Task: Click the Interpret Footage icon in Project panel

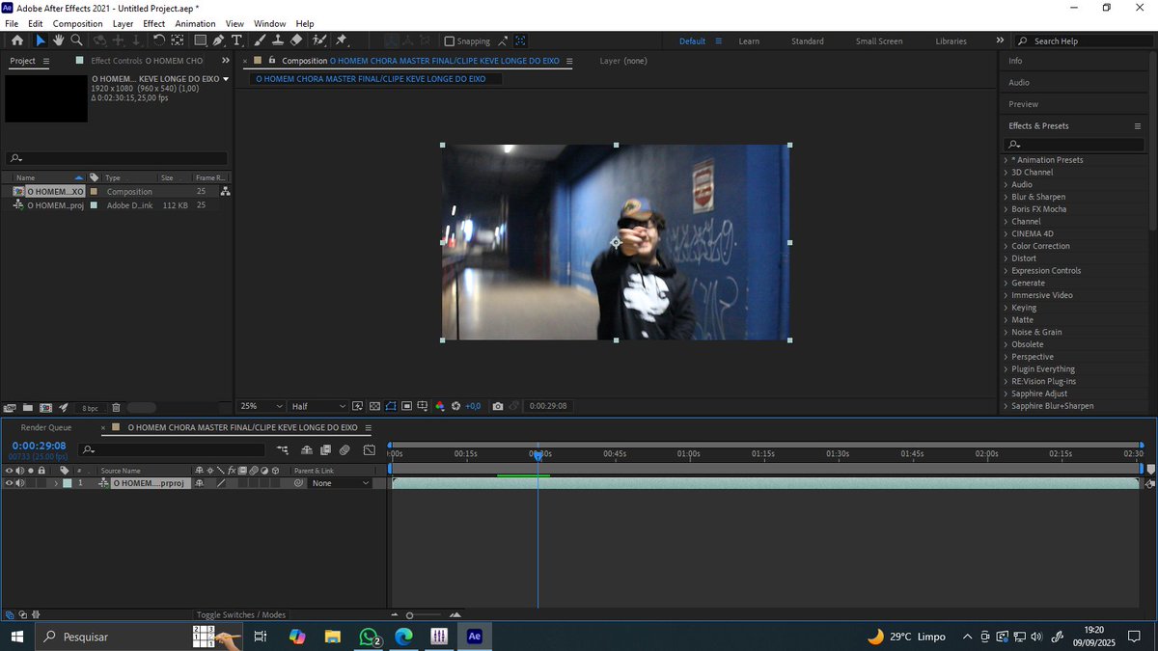Action: [10, 408]
